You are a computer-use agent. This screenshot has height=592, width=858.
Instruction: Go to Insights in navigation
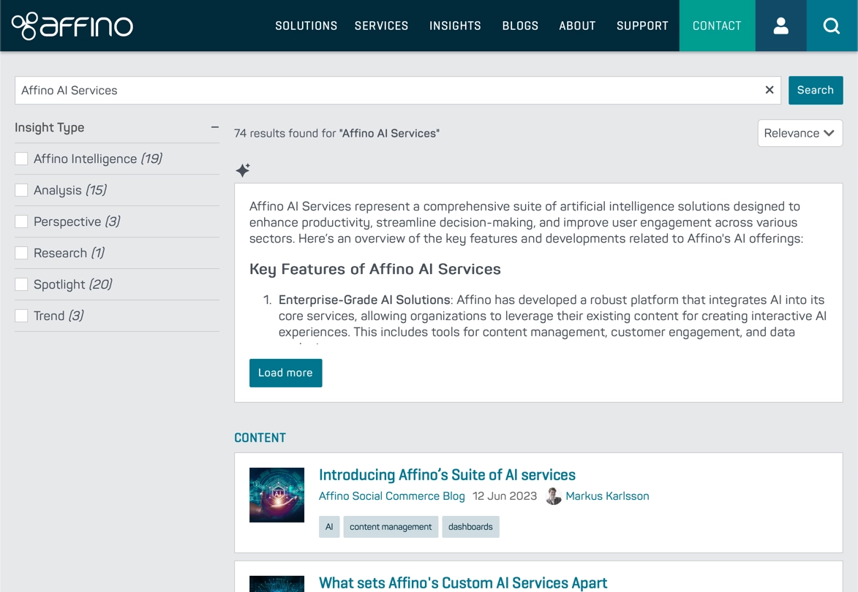click(x=455, y=26)
